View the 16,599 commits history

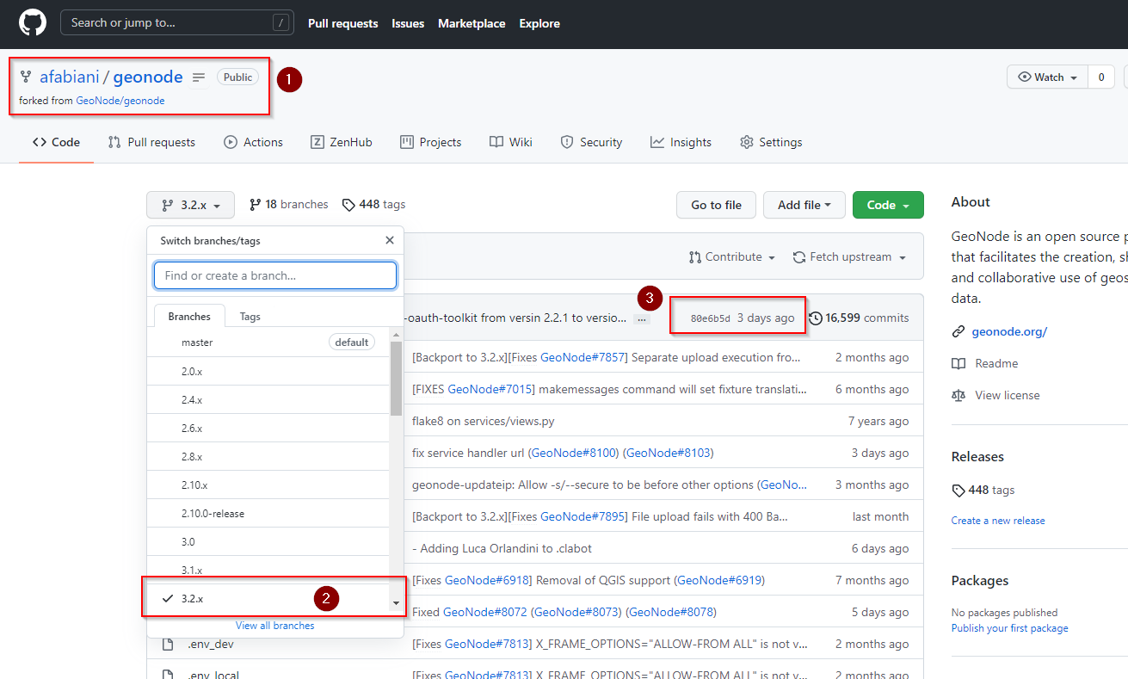(859, 318)
